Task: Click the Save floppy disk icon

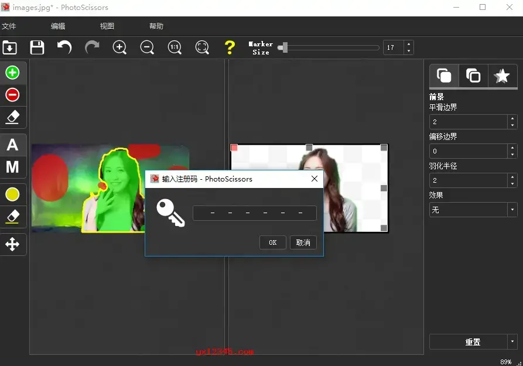Action: point(37,47)
